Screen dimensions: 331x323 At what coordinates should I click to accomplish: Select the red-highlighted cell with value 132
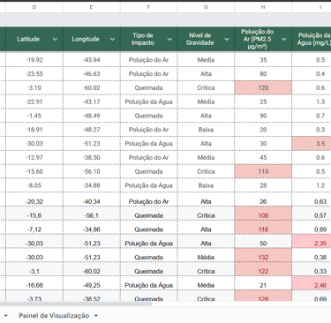pyautogui.click(x=263, y=258)
